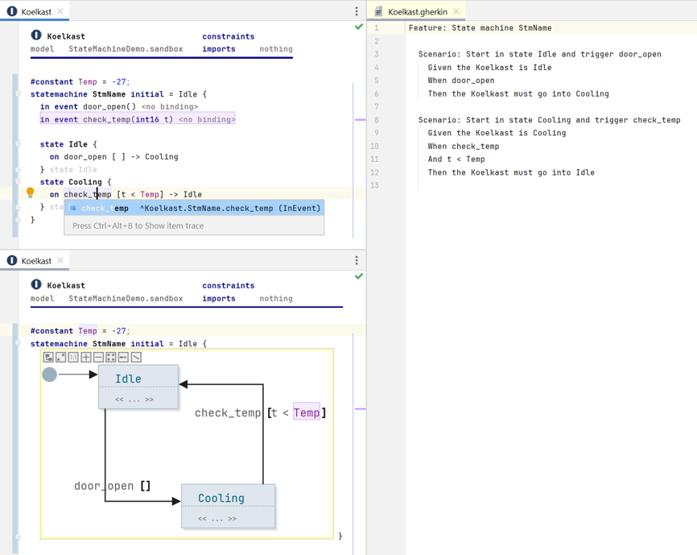Reset diagram zoom with the 1:1 icon
697x555 pixels.
pyautogui.click(x=73, y=357)
